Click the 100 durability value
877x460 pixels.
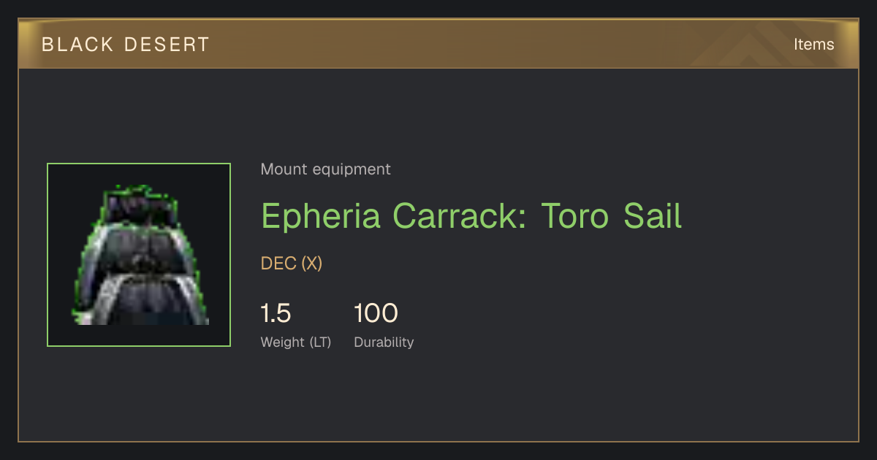[376, 314]
